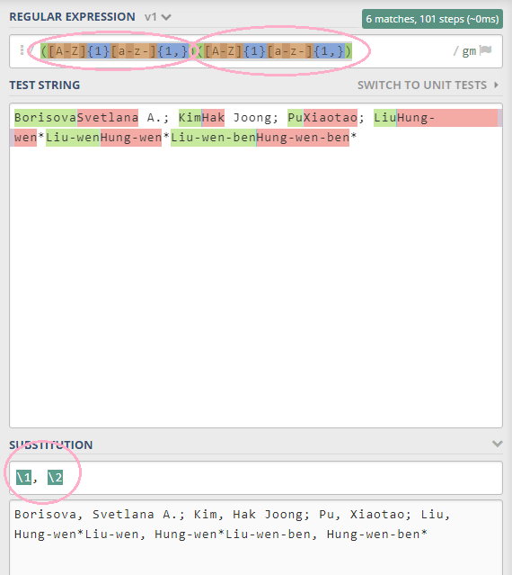Image resolution: width=512 pixels, height=575 pixels.
Task: Click the match info badge '6 matches, 101 steps'
Action: point(432,19)
